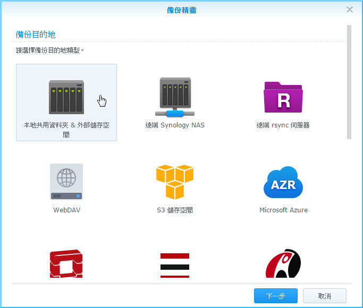Close the 備份精靈 dialog window
The height and width of the screenshot is (308, 363).
(350, 10)
